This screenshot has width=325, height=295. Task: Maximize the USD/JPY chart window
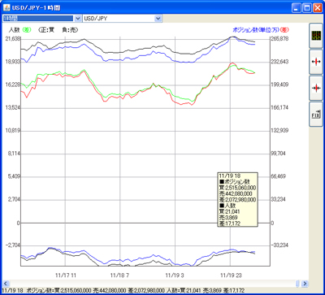pyautogui.click(x=307, y=8)
